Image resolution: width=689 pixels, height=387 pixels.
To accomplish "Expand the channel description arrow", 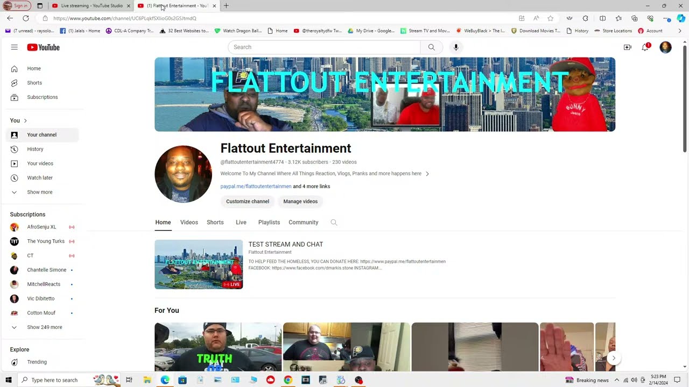I will coord(427,174).
